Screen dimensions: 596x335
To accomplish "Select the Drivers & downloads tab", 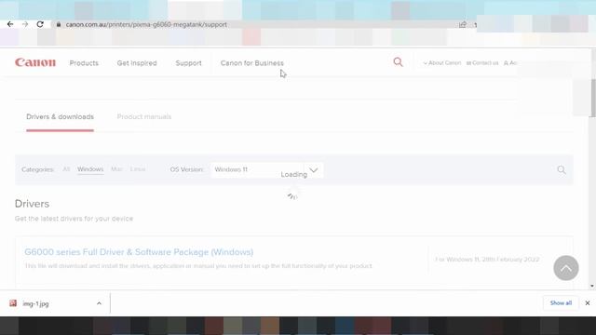I will click(60, 117).
